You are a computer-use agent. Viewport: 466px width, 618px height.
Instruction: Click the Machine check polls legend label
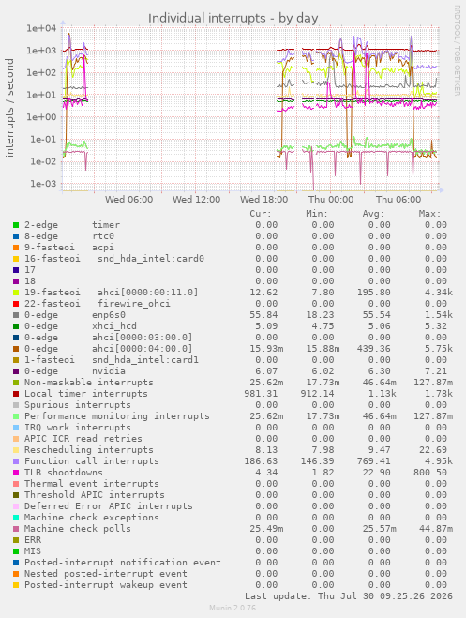point(78,529)
